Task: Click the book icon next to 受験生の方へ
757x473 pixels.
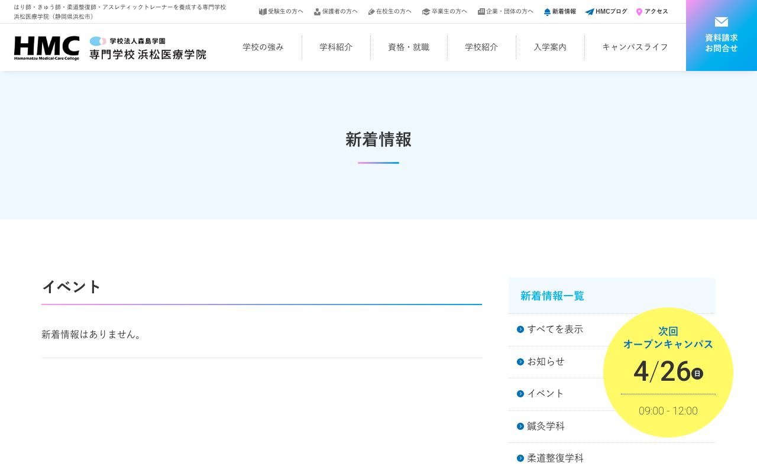Action: pyautogui.click(x=263, y=11)
